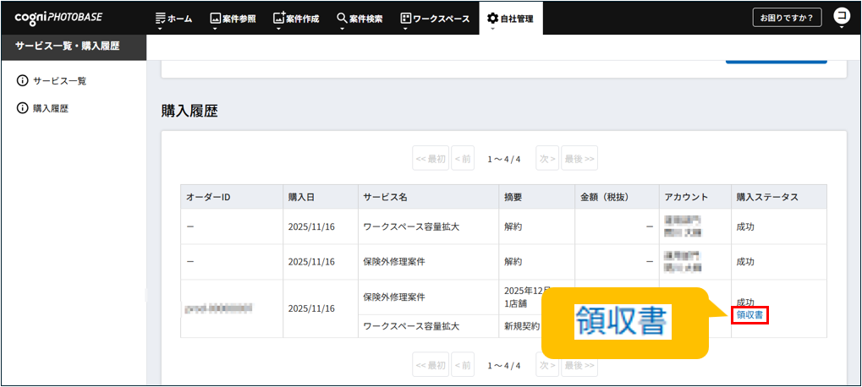Open the ホーム menu

(174, 18)
